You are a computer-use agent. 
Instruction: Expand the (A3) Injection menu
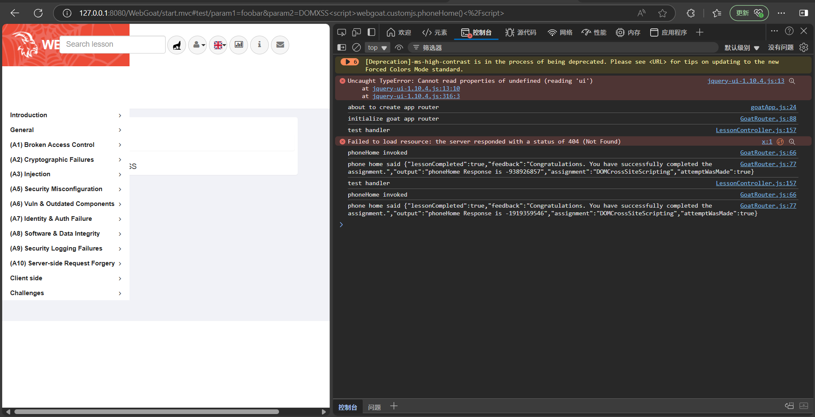click(66, 174)
